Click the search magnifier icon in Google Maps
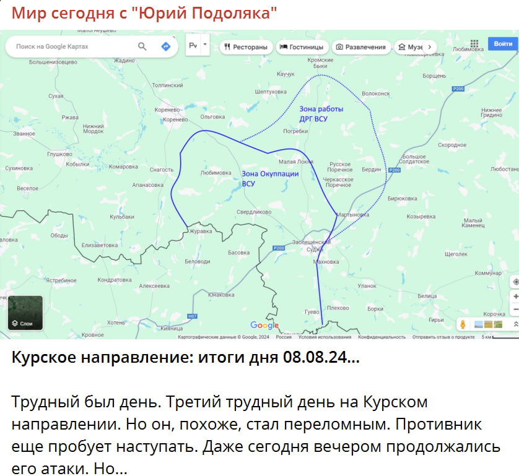This screenshot has height=476, width=519. (142, 46)
